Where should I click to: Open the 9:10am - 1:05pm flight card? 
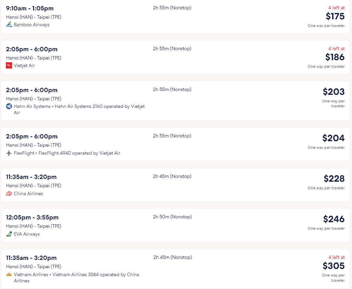tap(175, 17)
